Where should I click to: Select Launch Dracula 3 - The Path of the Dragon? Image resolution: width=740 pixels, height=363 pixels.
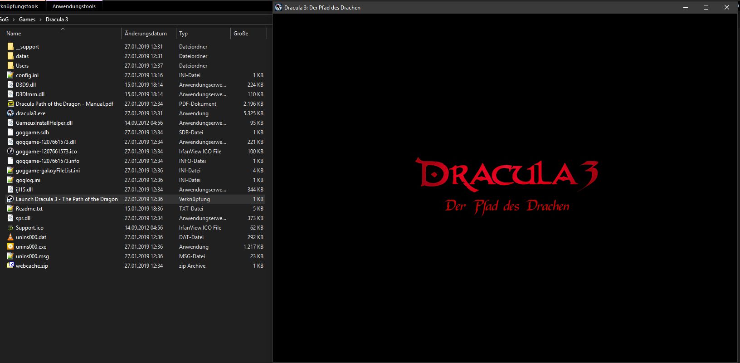pos(67,199)
